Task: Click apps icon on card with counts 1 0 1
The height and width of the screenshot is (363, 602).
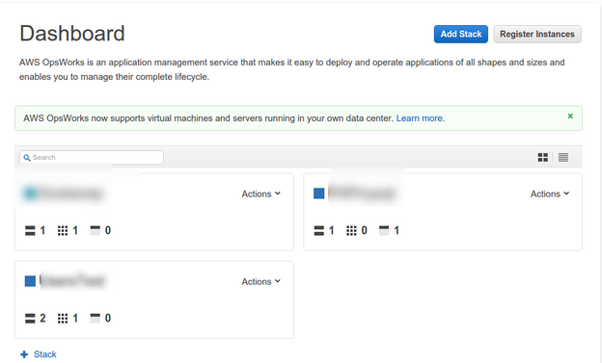Action: click(384, 230)
